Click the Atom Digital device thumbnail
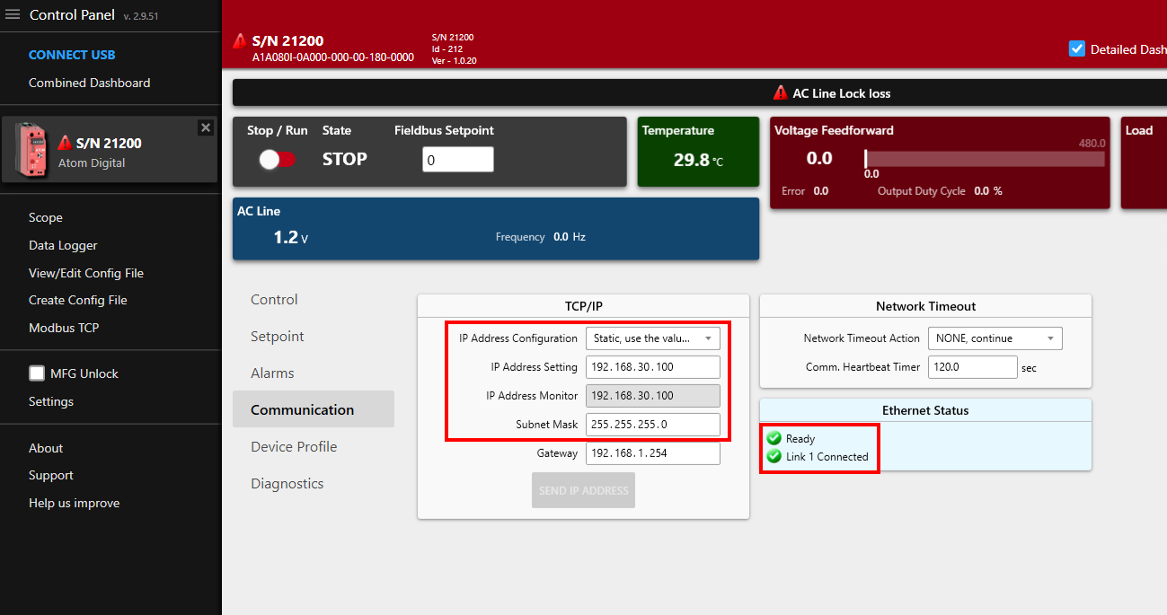Viewport: 1167px width, 615px height. [31, 151]
